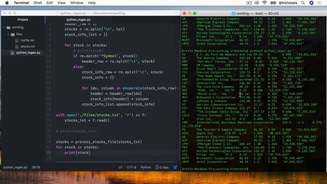The image size is (327, 184).
Task: Change the UTF-8 encoding selector
Action: tap(131, 167)
